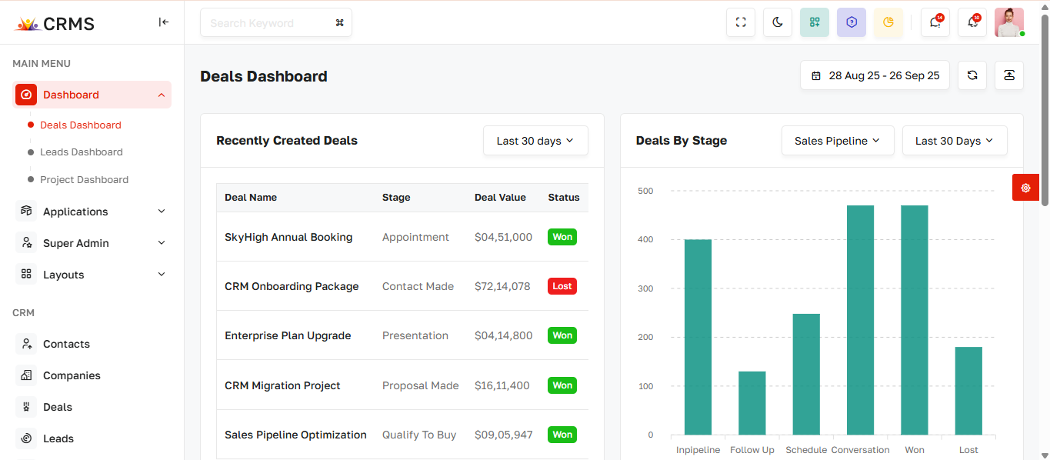Collapse the sidebar with the arrow icon
The image size is (1050, 460).
[x=163, y=22]
